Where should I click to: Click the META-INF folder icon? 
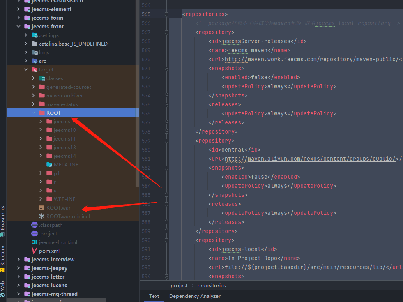49,164
